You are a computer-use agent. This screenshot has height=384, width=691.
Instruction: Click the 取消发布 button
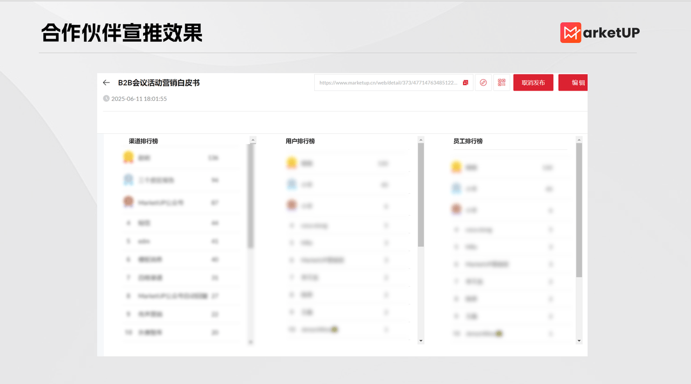[533, 83]
